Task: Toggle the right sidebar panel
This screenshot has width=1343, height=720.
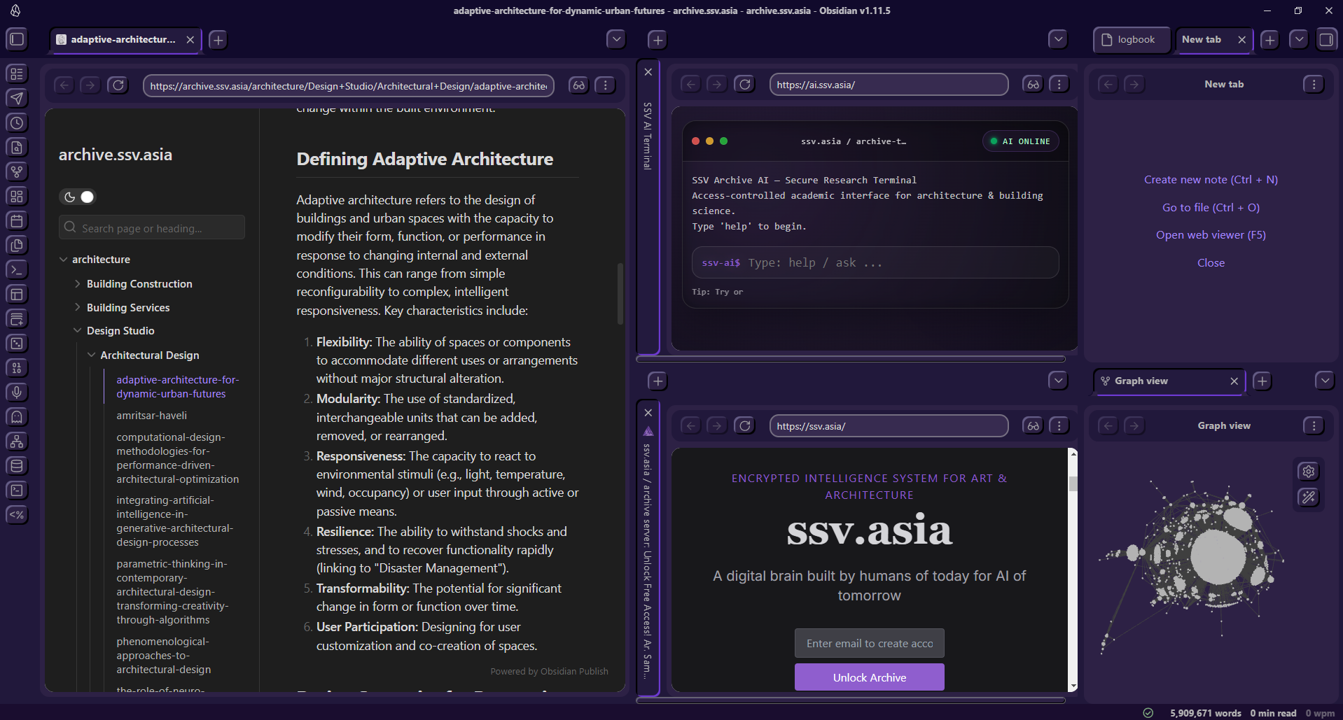Action: coord(1325,39)
